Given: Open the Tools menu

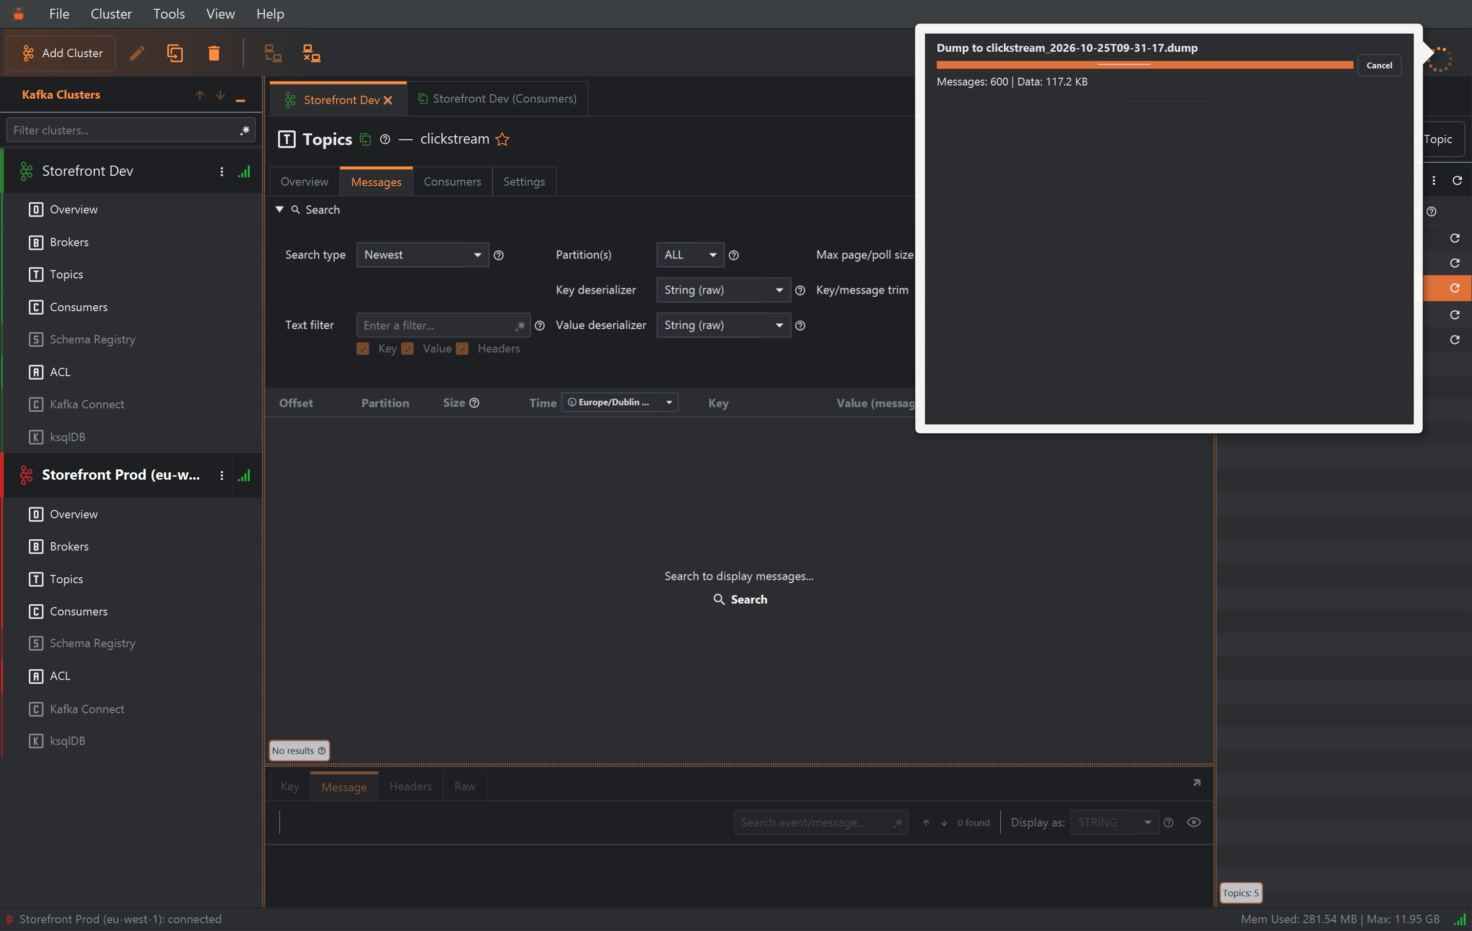Looking at the screenshot, I should point(169,14).
